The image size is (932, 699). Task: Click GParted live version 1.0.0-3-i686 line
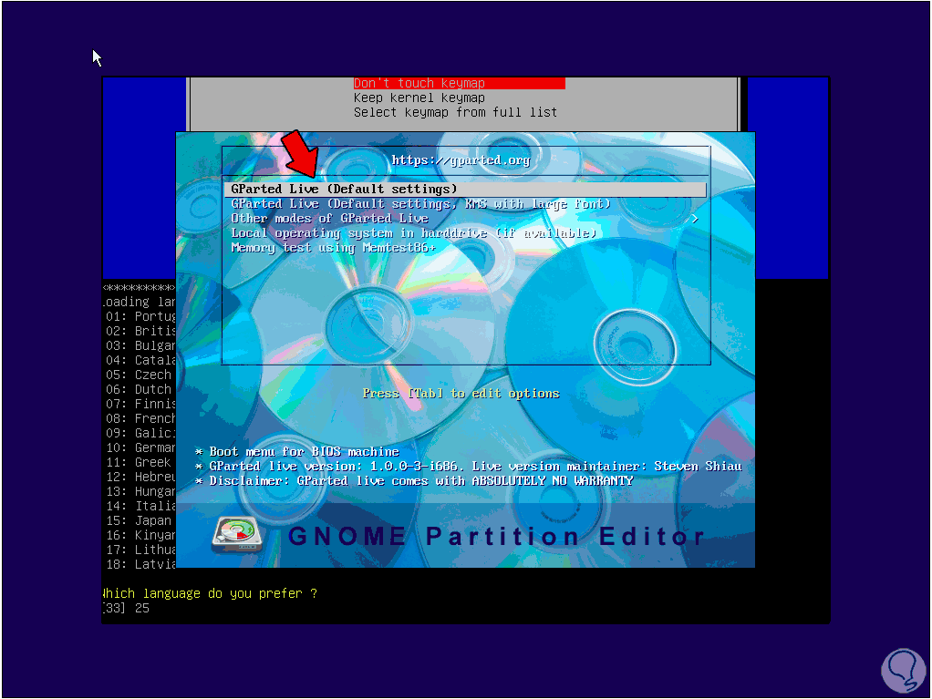coord(469,467)
